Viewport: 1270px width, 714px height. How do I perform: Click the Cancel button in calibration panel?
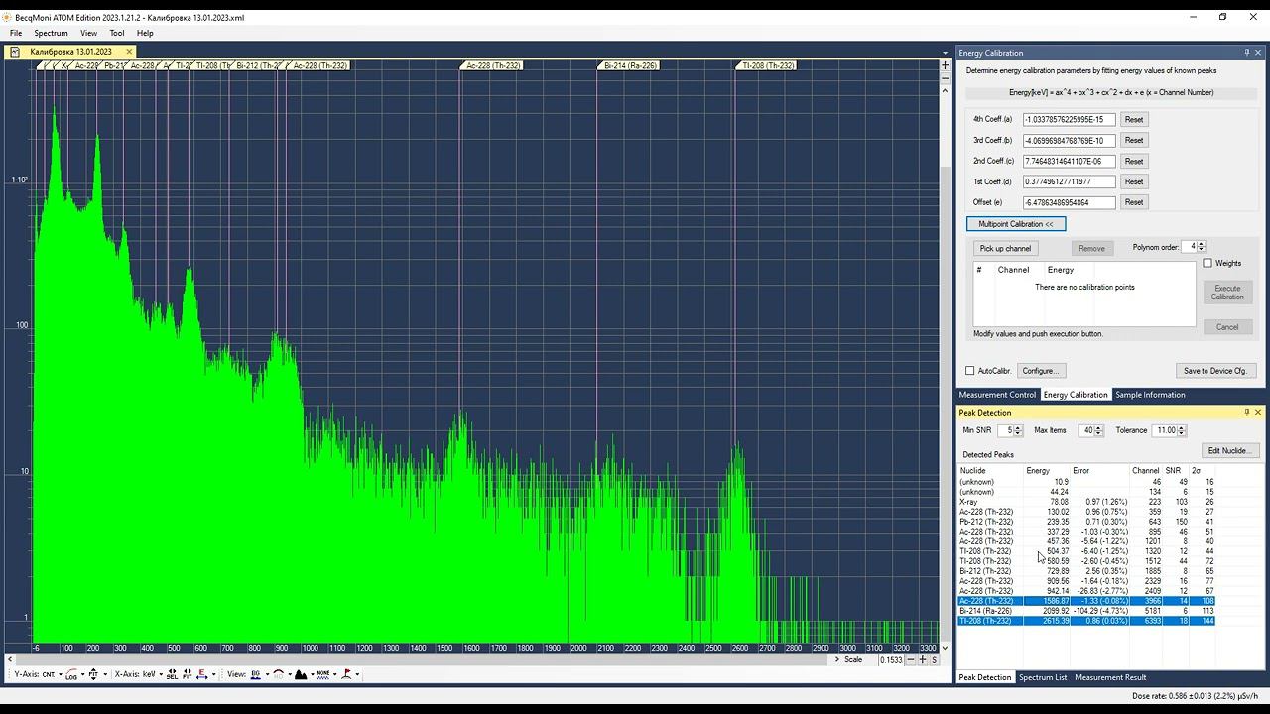click(x=1227, y=327)
